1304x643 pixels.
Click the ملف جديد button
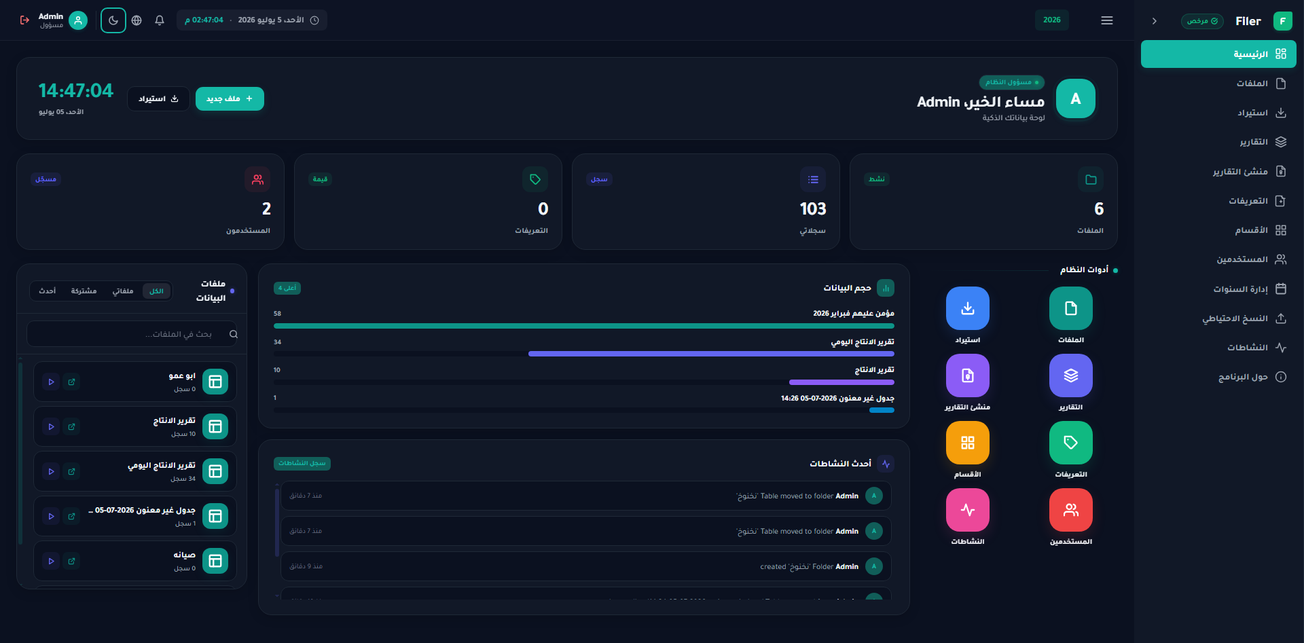(x=230, y=98)
